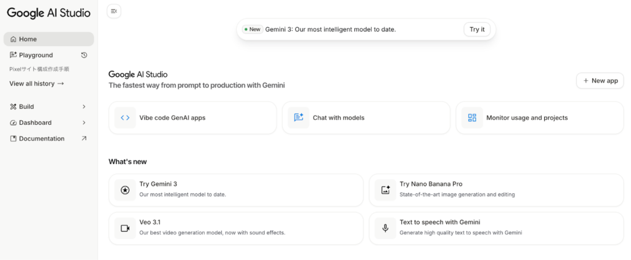
Task: Click the dashboard grid icon on Monitor card
Action: coord(472,117)
